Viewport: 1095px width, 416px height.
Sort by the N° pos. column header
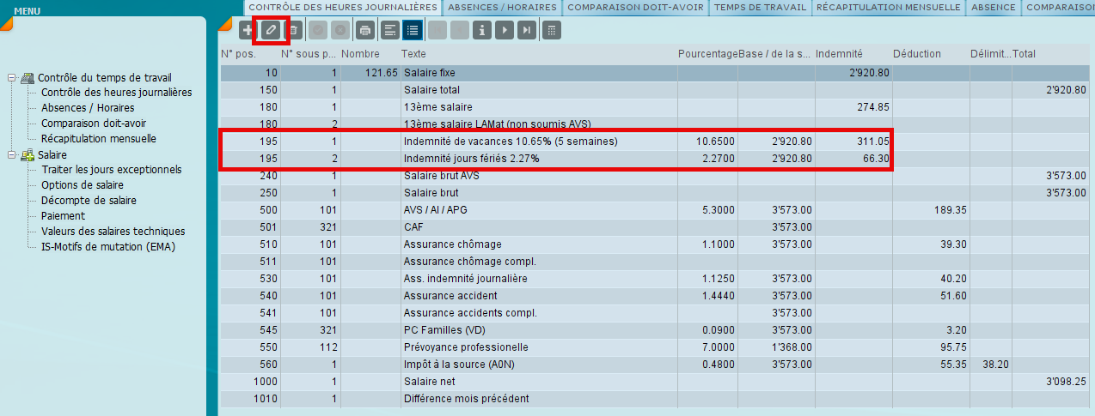pos(249,54)
